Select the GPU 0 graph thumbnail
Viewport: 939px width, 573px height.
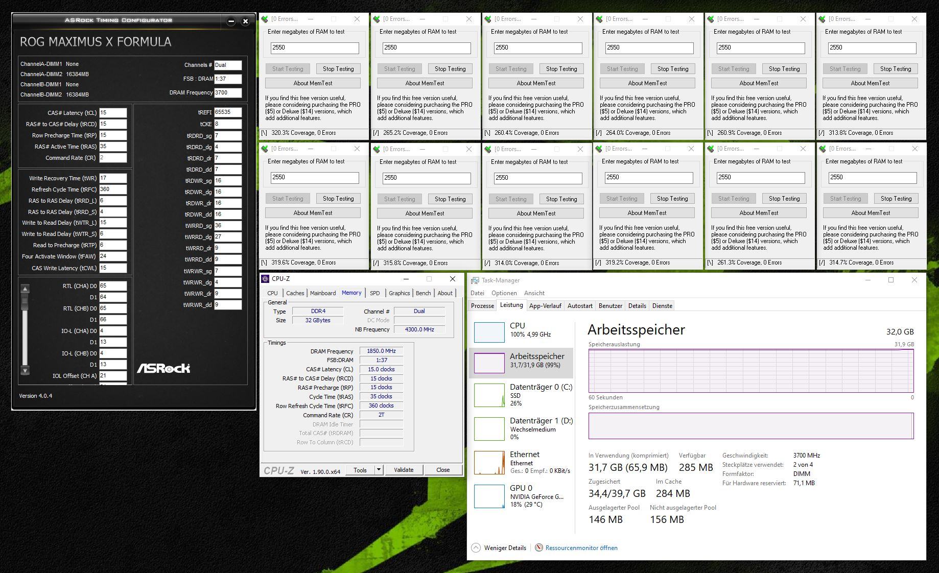click(x=489, y=496)
